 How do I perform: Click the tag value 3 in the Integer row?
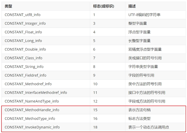94,24
